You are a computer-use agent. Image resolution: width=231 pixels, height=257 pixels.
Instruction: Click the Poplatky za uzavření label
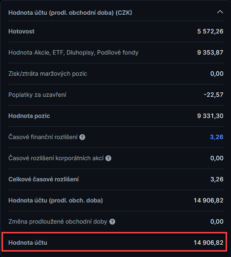[x=37, y=95]
